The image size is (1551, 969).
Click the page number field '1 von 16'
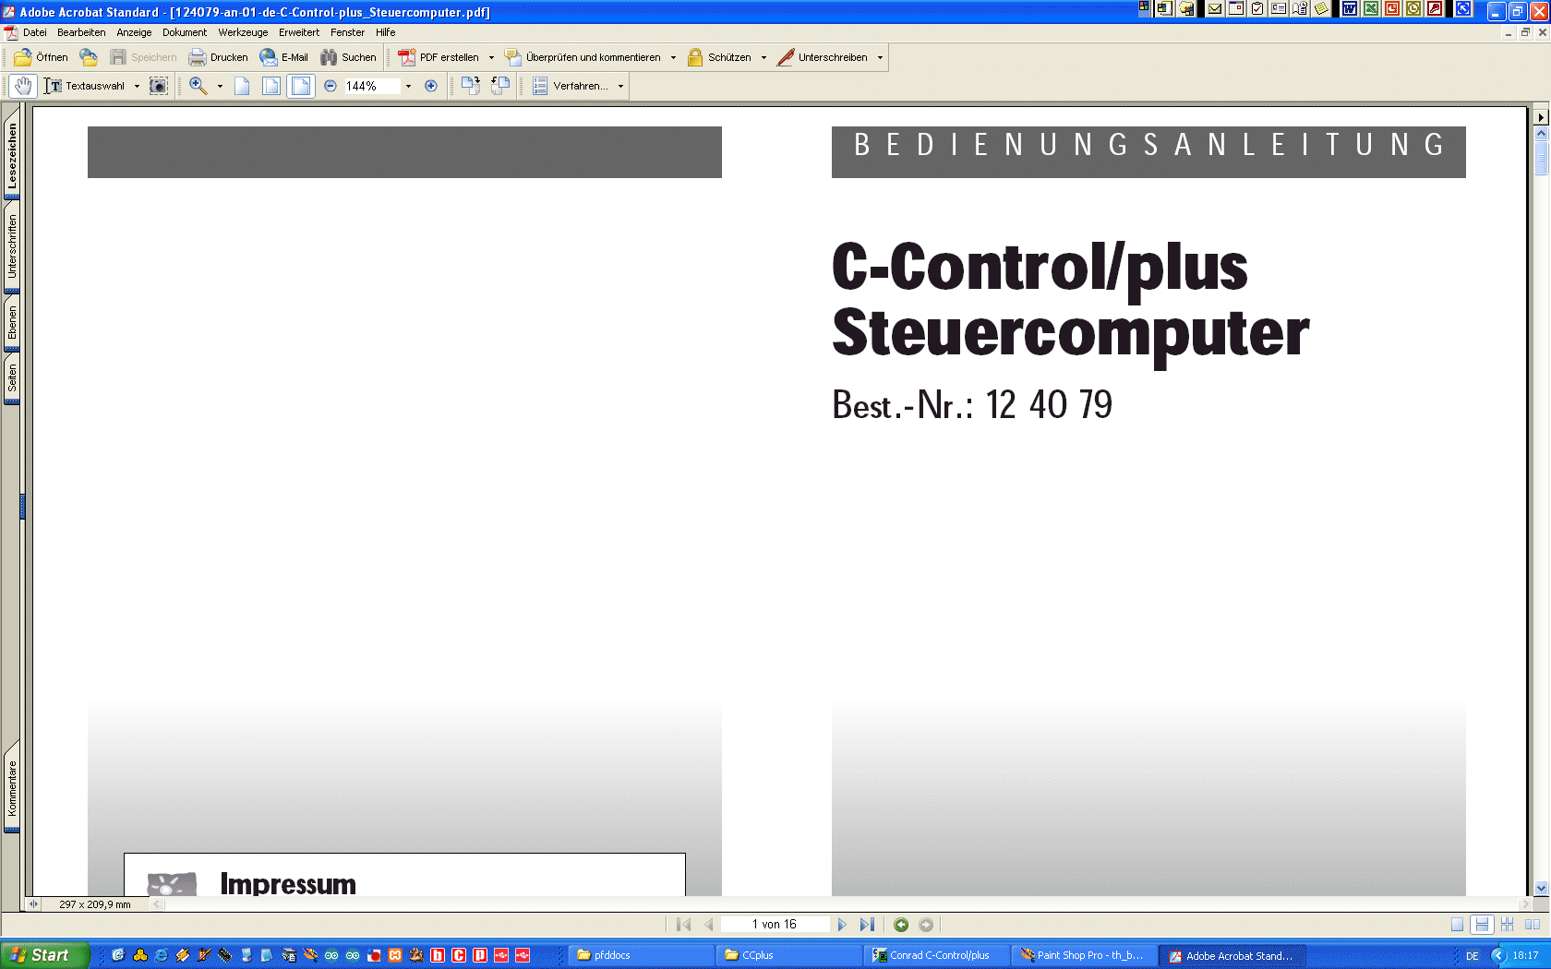[775, 925]
